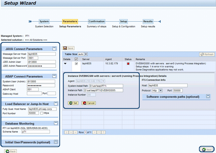Uncheck the tsphl835 row checkbox
The height and width of the screenshot is (153, 216).
[x=76, y=64]
